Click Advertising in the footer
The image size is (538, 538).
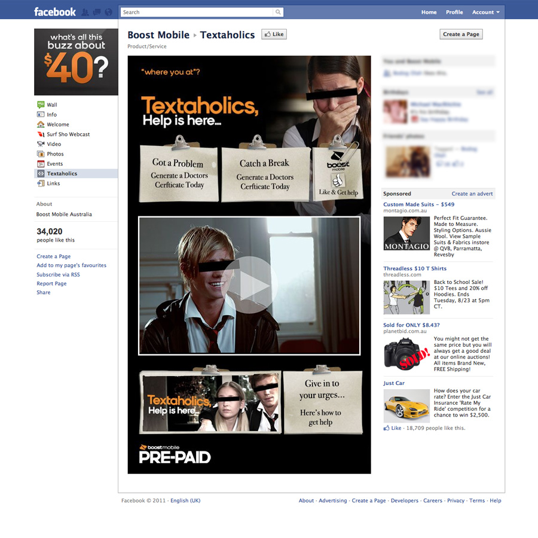pyautogui.click(x=333, y=500)
